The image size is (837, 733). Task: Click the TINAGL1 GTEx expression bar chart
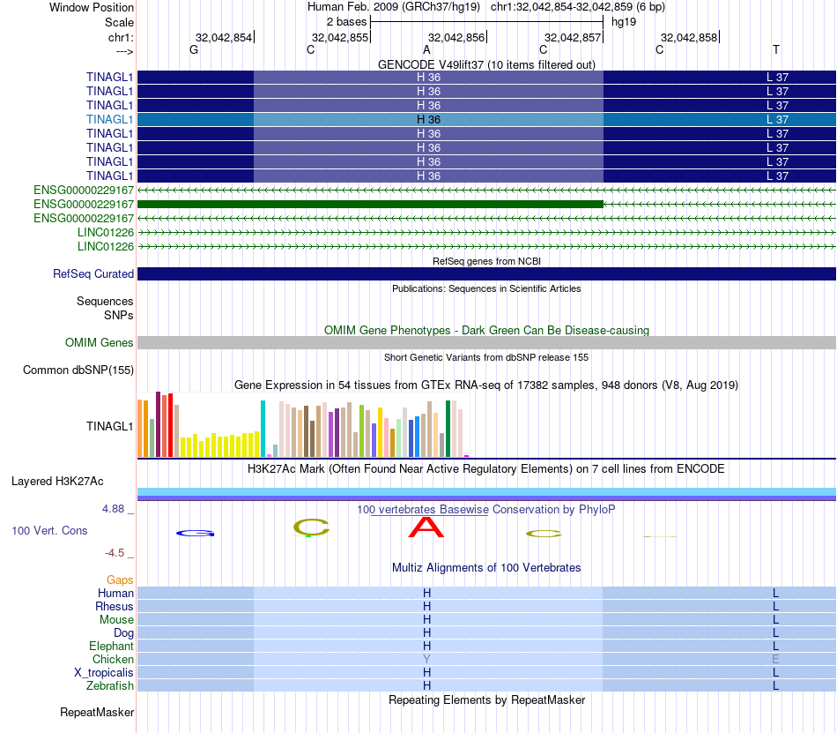click(x=303, y=425)
